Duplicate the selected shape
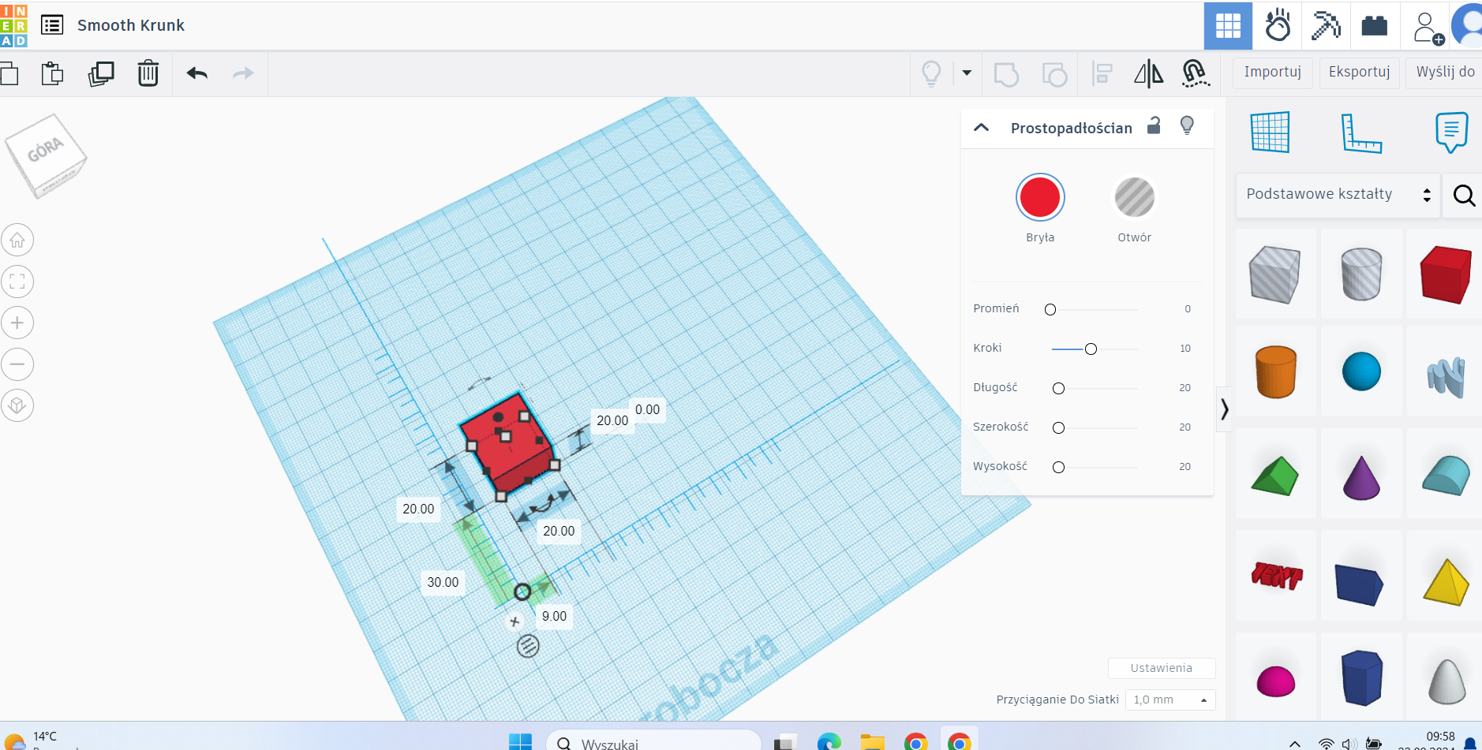This screenshot has width=1482, height=750. click(101, 73)
